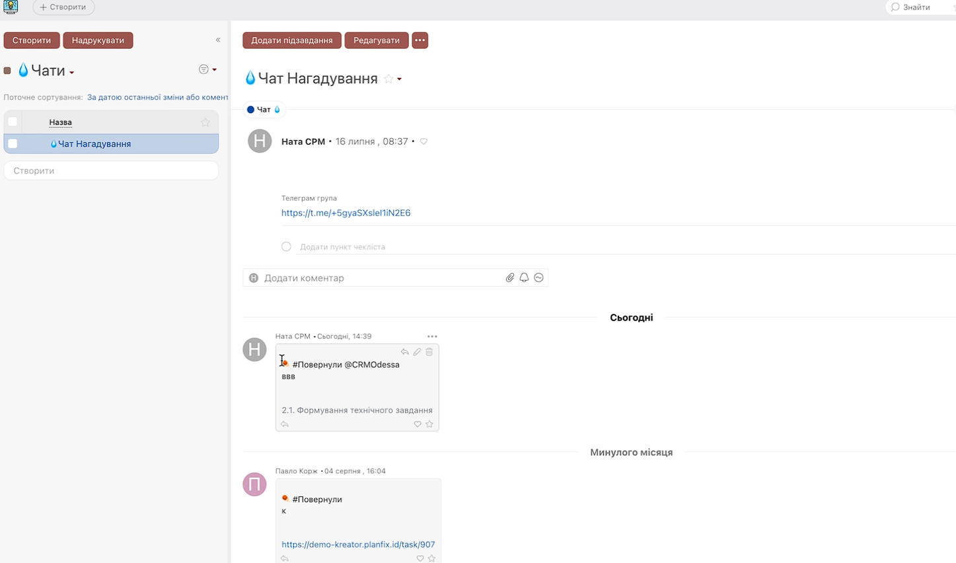Open the three-dots menu next to Редагувати
Screen dimensions: 956x563
pyautogui.click(x=420, y=40)
